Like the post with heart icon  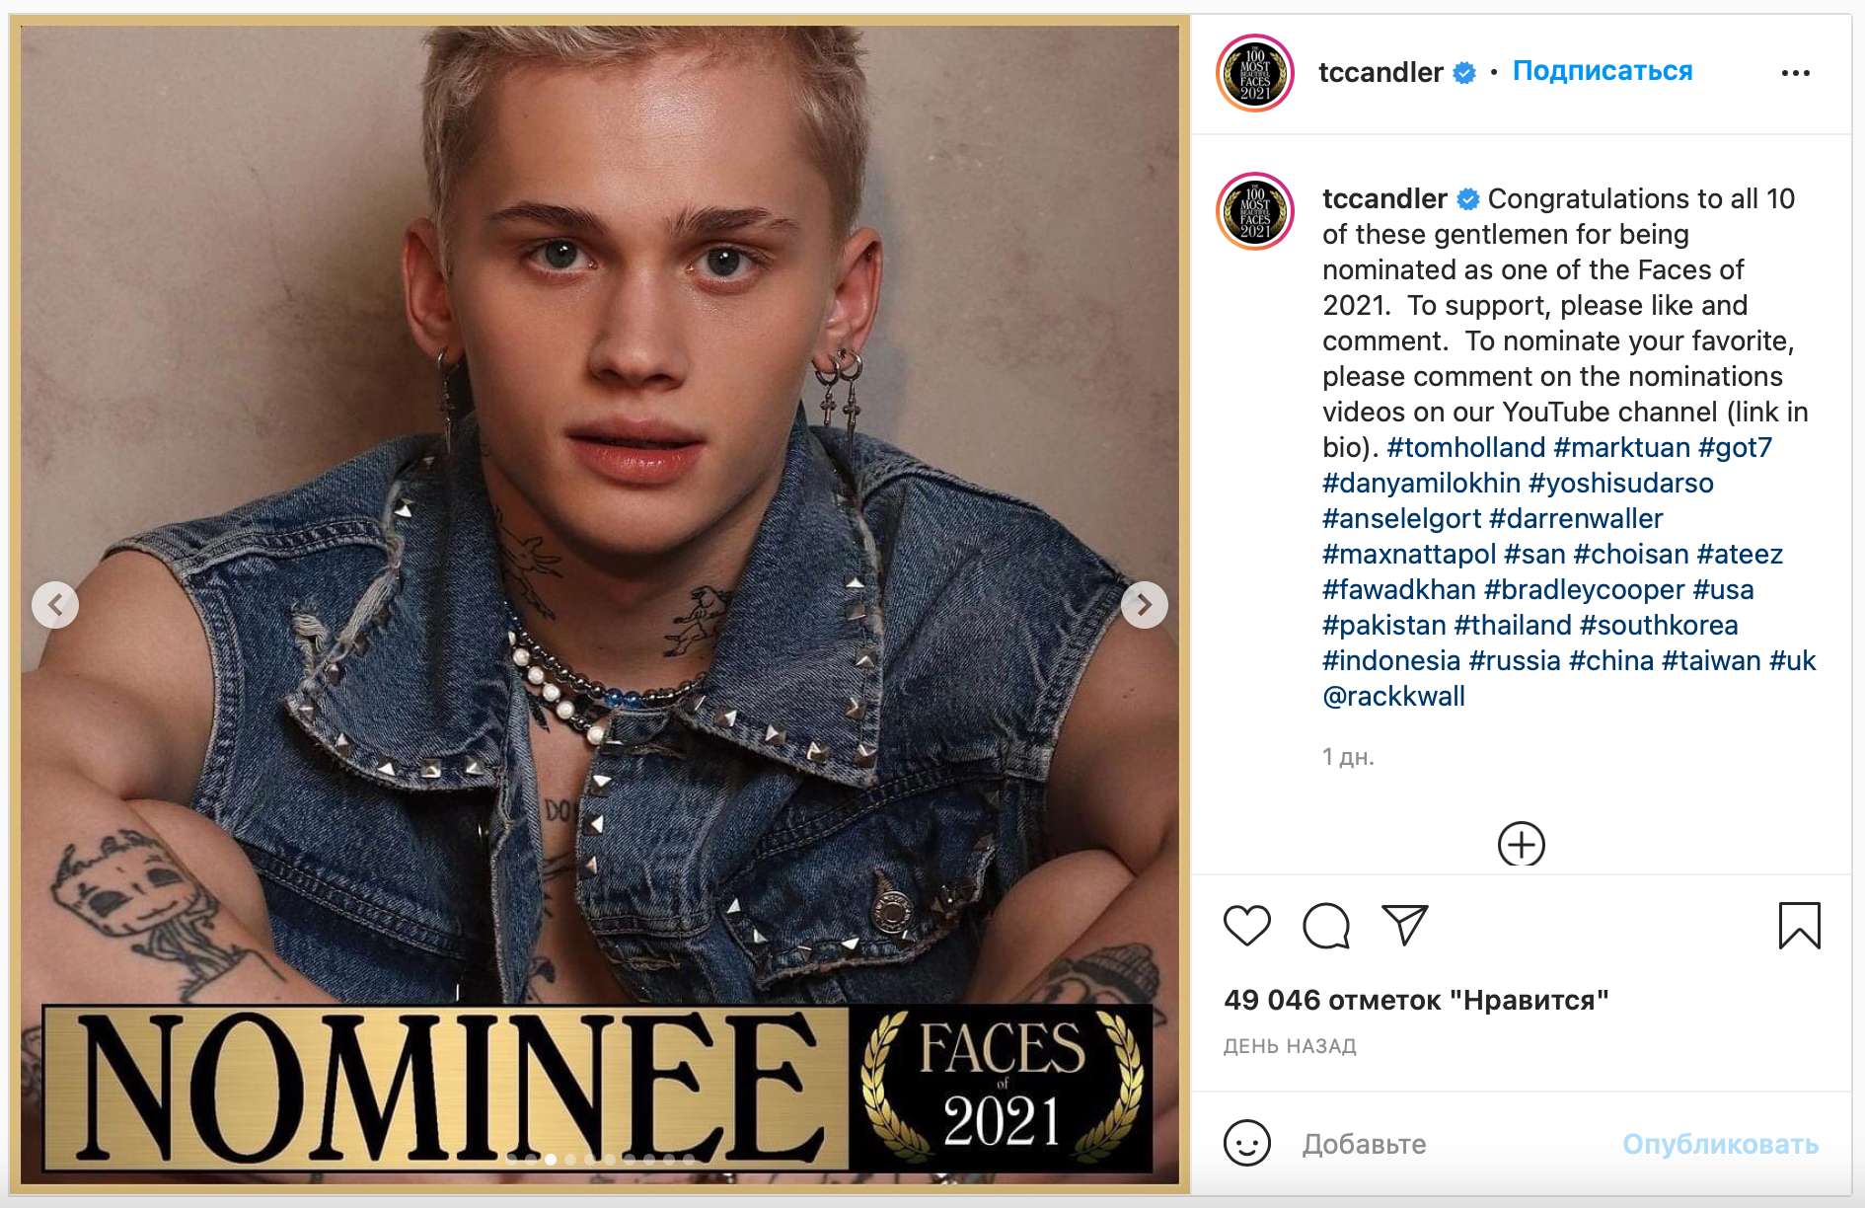click(x=1246, y=926)
